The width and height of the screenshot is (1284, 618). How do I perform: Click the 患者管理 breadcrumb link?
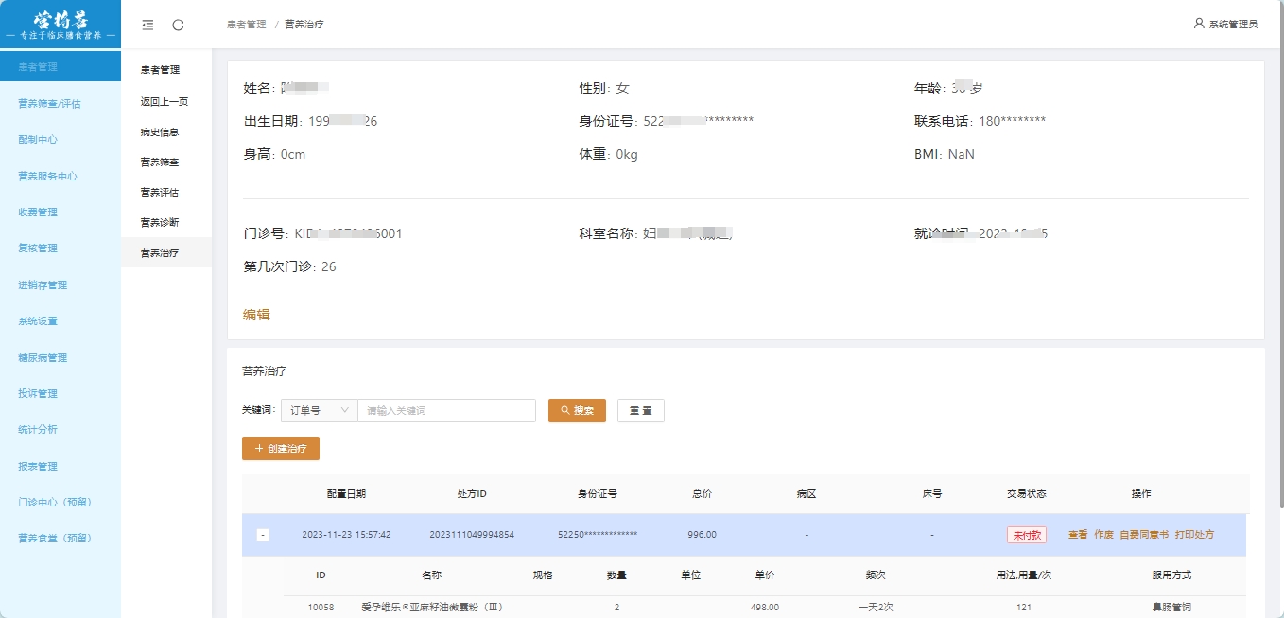[246, 25]
